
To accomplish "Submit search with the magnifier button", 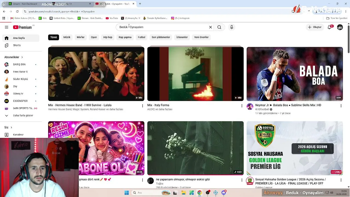I will click(219, 27).
